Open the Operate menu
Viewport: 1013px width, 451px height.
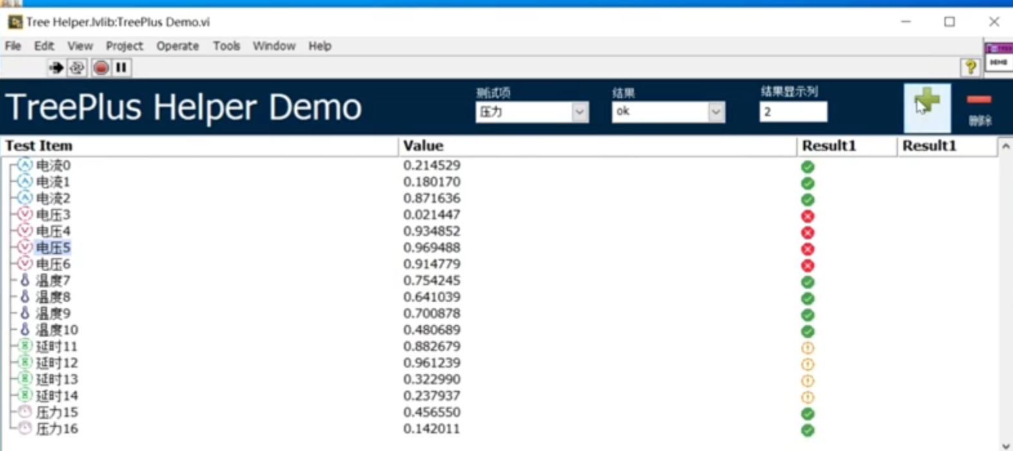point(177,46)
